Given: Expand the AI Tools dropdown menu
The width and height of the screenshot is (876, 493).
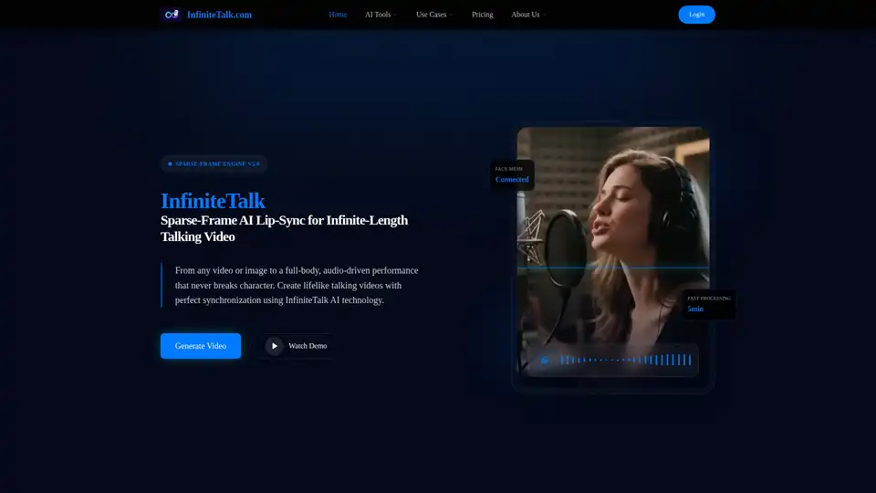Looking at the screenshot, I should coord(381,15).
